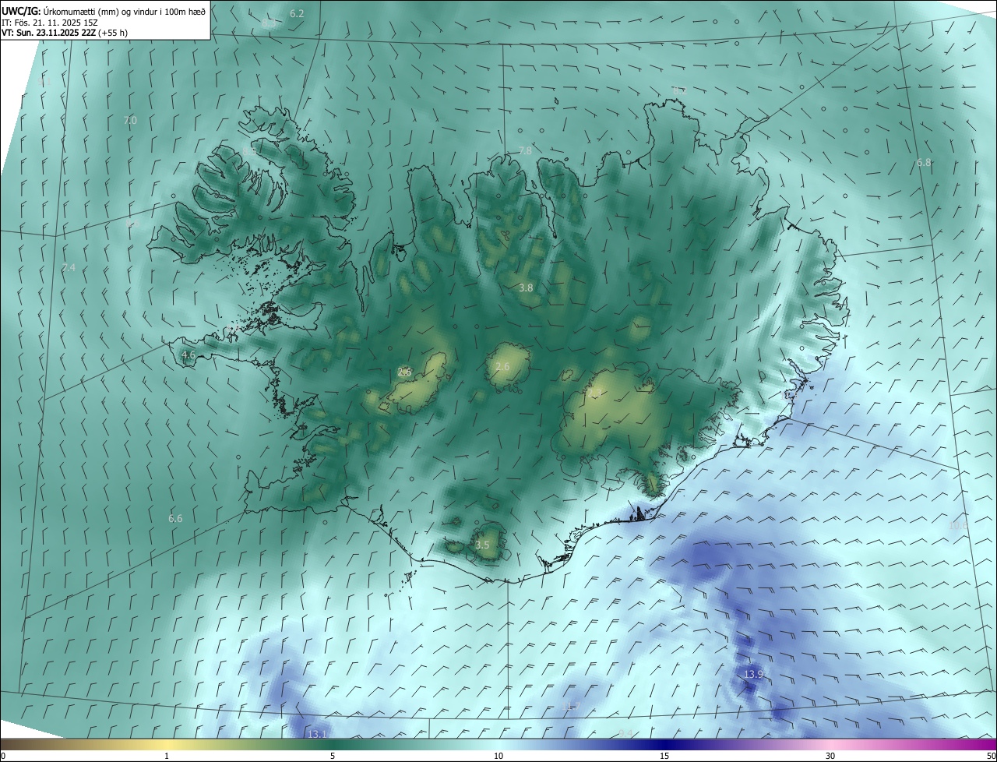Click the 0 tick on the color scale
Viewport: 997px width, 762px height.
pos(3,756)
